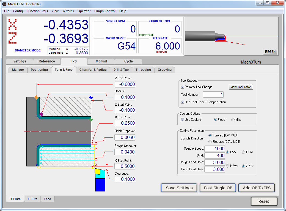
Task: Click the Z Start Point field
Action: point(125,110)
